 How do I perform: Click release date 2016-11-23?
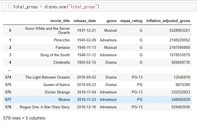87,99
